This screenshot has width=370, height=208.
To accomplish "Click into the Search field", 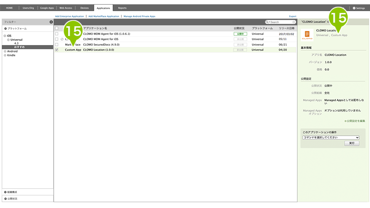I will (281, 22).
